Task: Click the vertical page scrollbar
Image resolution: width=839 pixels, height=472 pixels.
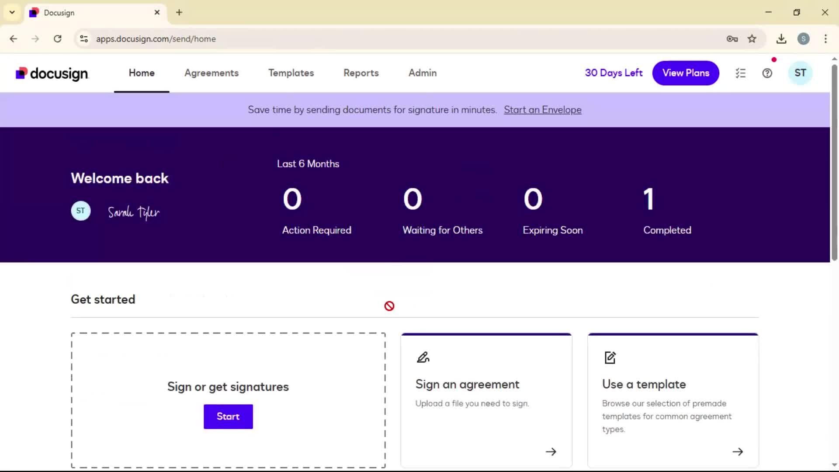Action: (x=834, y=163)
